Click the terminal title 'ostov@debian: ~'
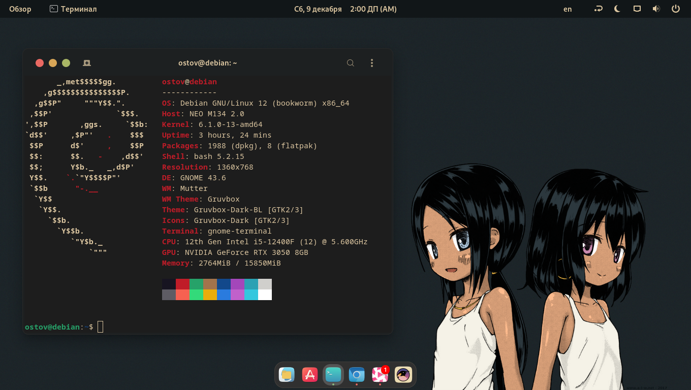The image size is (691, 390). coord(208,63)
